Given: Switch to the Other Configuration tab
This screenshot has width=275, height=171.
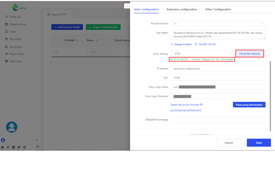Looking at the screenshot, I should pos(218,9).
